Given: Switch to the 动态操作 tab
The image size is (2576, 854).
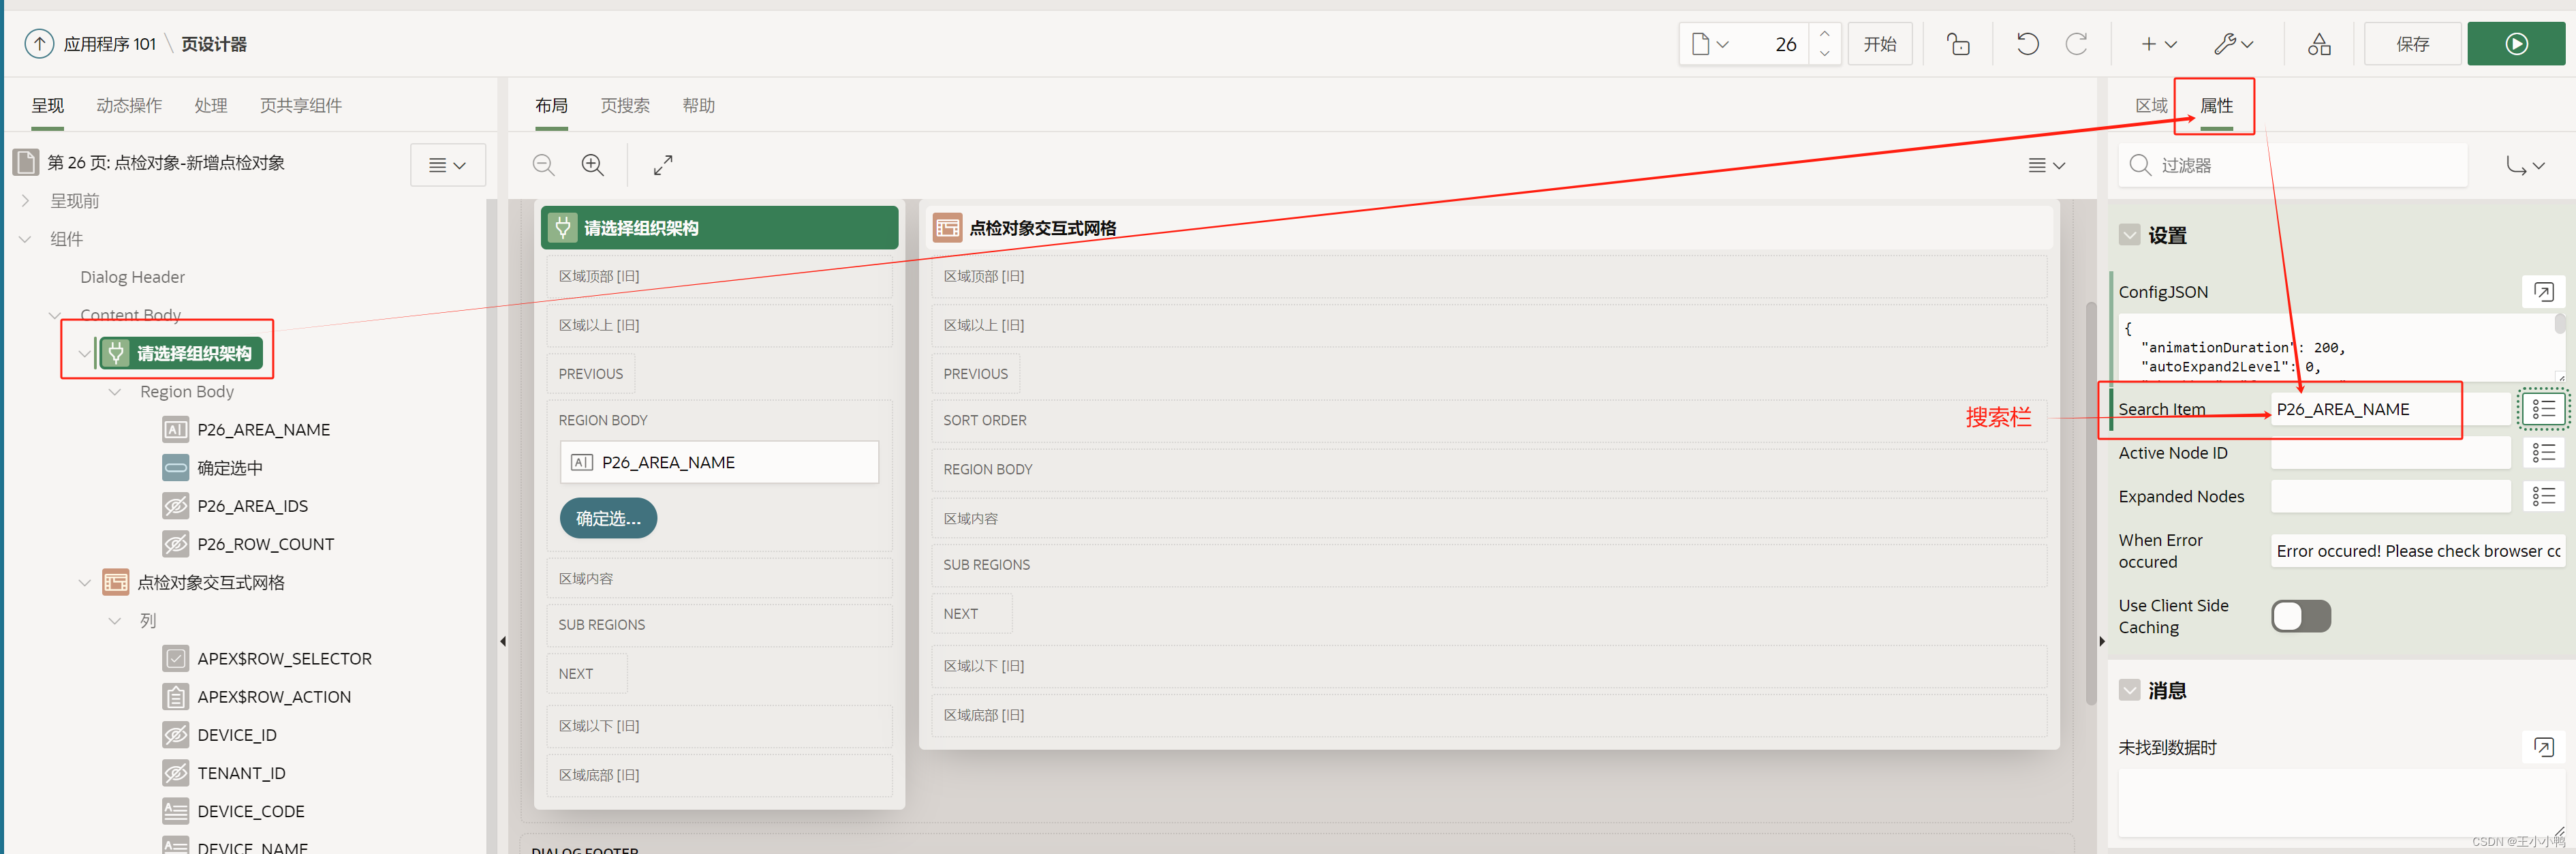Looking at the screenshot, I should pos(129,105).
